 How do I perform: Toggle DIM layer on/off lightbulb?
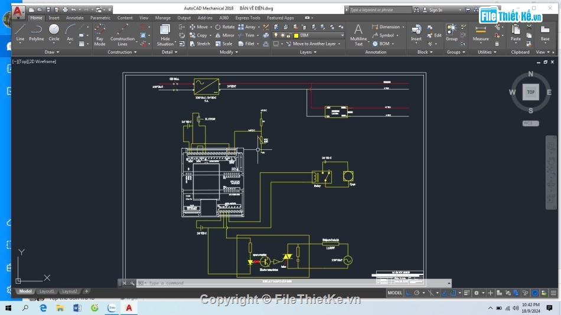[276, 35]
